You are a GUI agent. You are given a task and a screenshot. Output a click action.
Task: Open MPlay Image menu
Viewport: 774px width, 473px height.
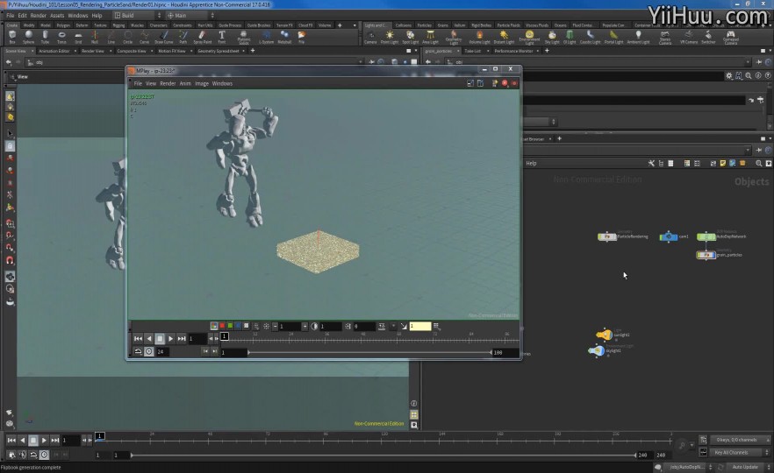[x=202, y=83]
